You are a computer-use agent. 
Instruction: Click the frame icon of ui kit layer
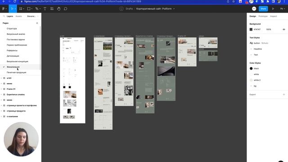[x=4, y=78]
